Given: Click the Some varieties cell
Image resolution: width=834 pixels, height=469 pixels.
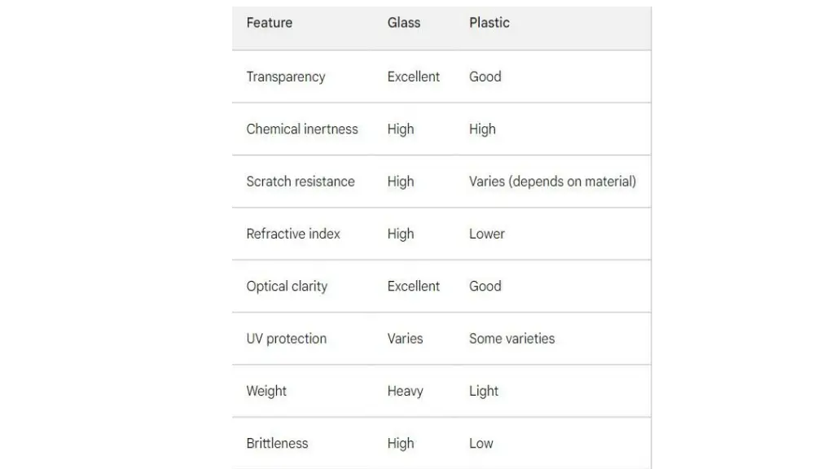Looking at the screenshot, I should point(511,339).
